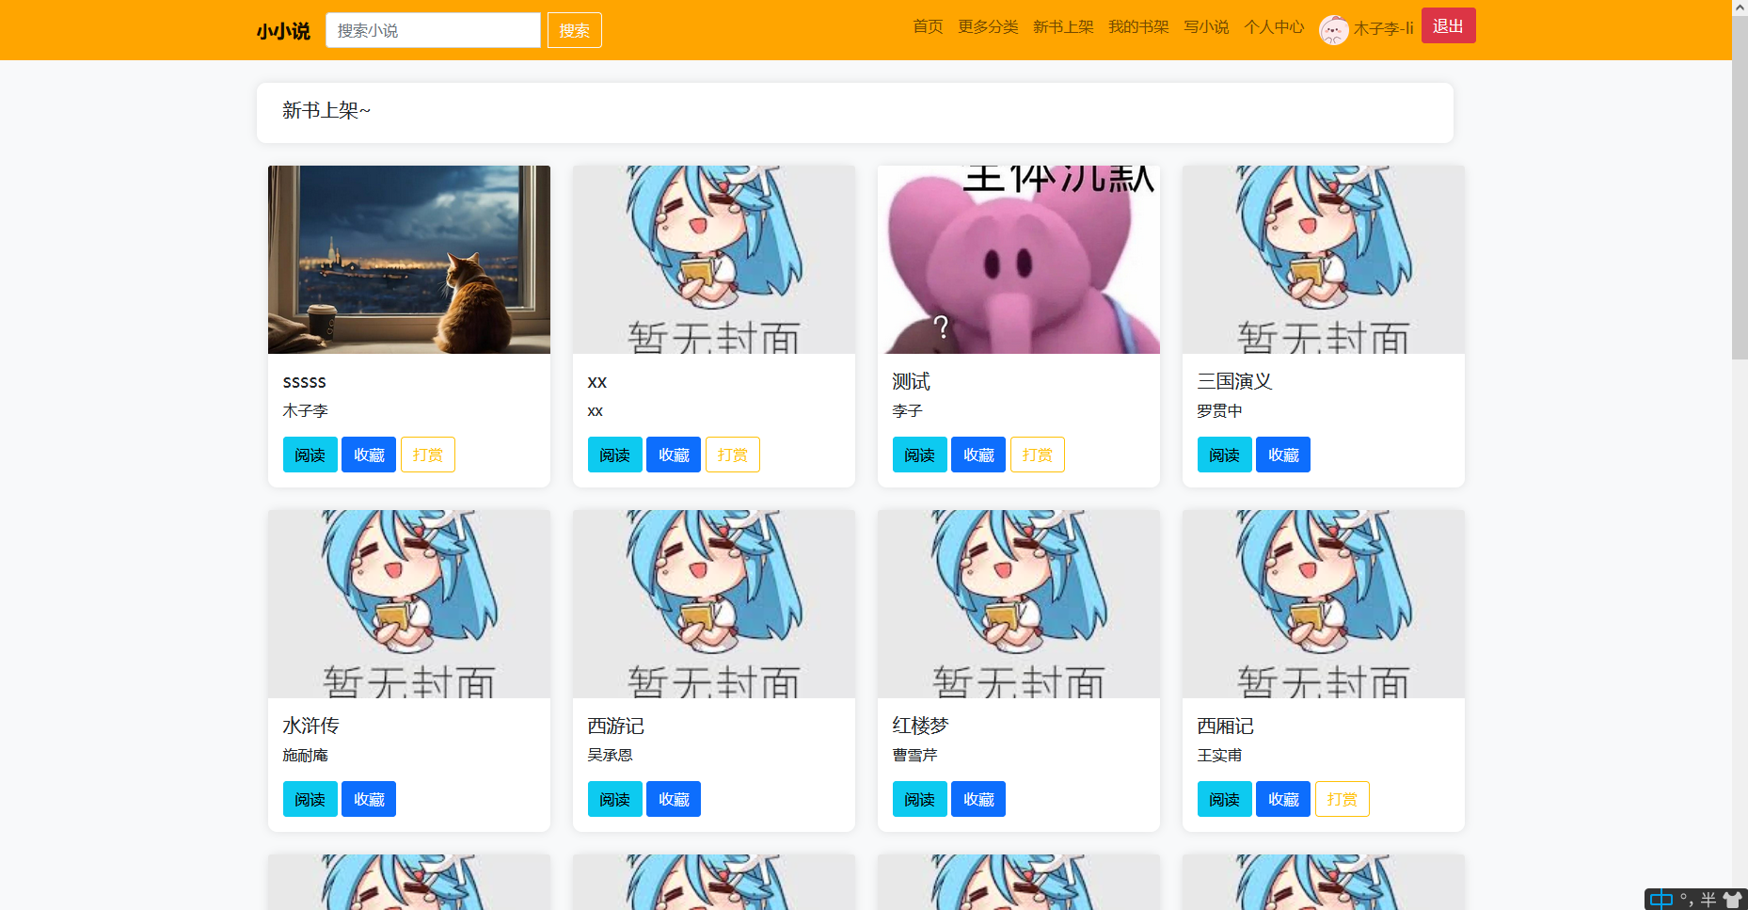The width and height of the screenshot is (1748, 910).
Task: Click 收藏 for 西游记
Action: pos(674,799)
